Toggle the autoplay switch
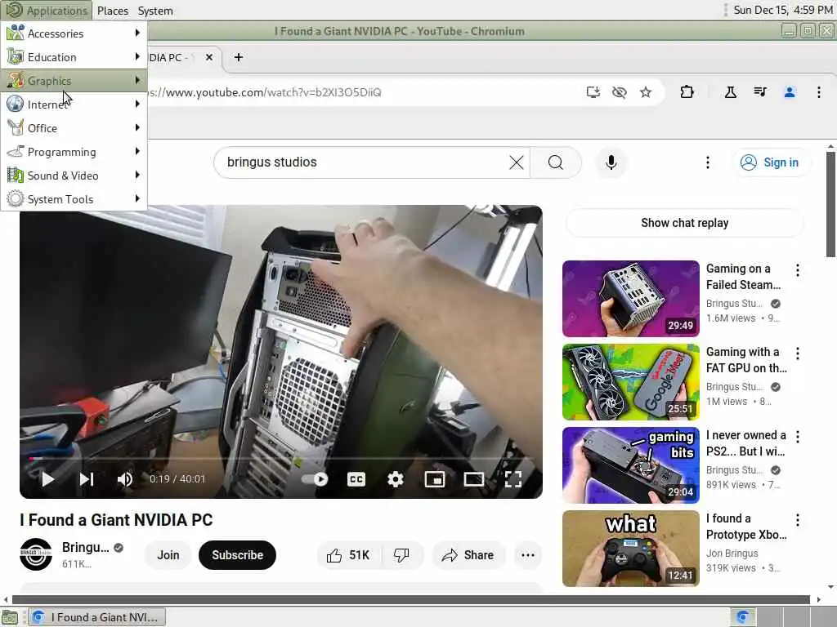The width and height of the screenshot is (837, 627). (315, 478)
